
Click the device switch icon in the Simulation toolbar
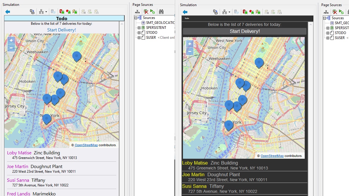click(32, 11)
